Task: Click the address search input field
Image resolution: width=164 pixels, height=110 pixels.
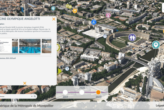Action: pyautogui.click(x=15, y=96)
